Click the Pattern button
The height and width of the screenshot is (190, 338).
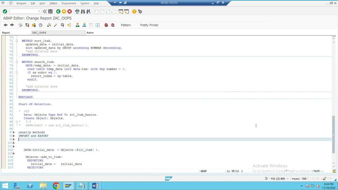click(x=126, y=25)
